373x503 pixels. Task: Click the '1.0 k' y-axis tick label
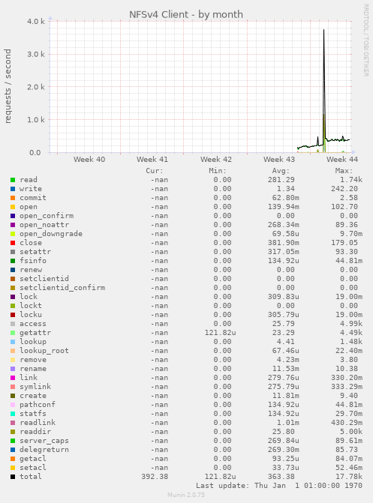click(x=36, y=120)
